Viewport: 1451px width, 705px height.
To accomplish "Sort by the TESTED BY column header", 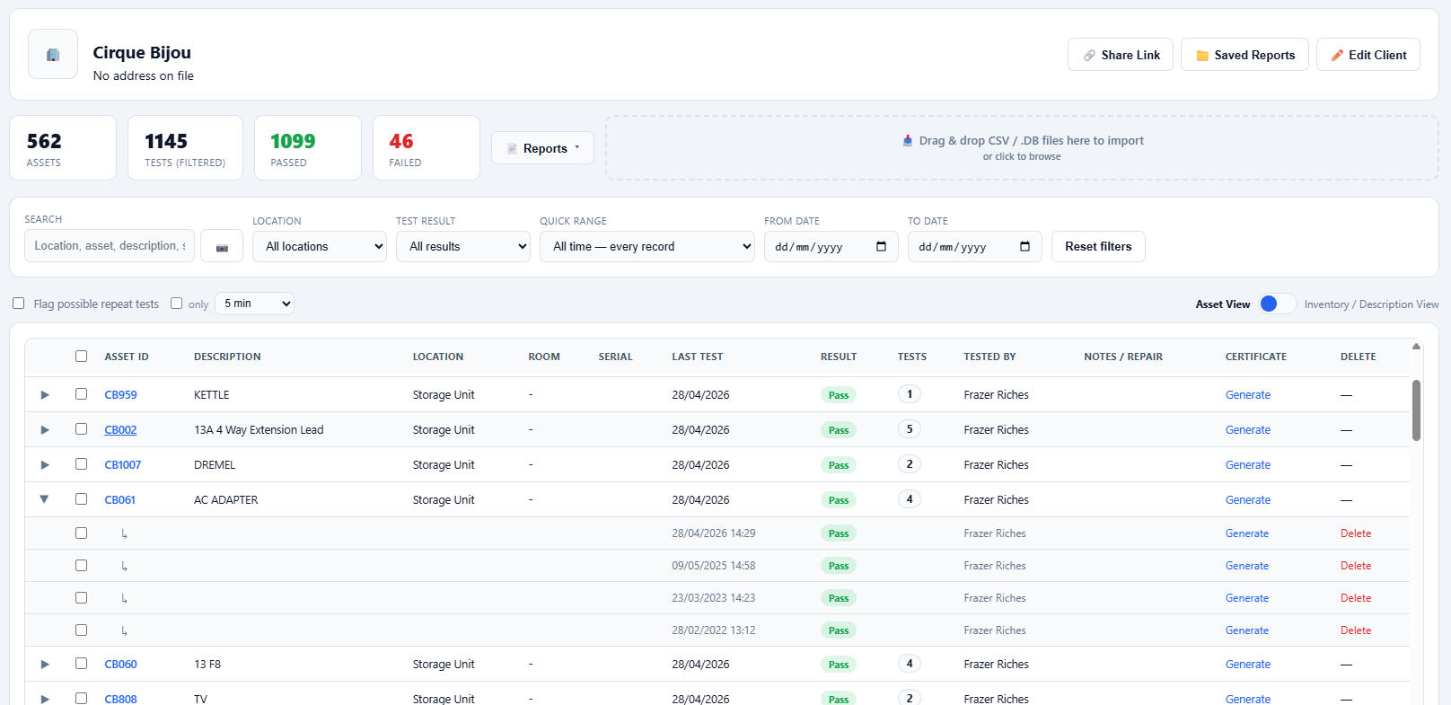I will (989, 357).
